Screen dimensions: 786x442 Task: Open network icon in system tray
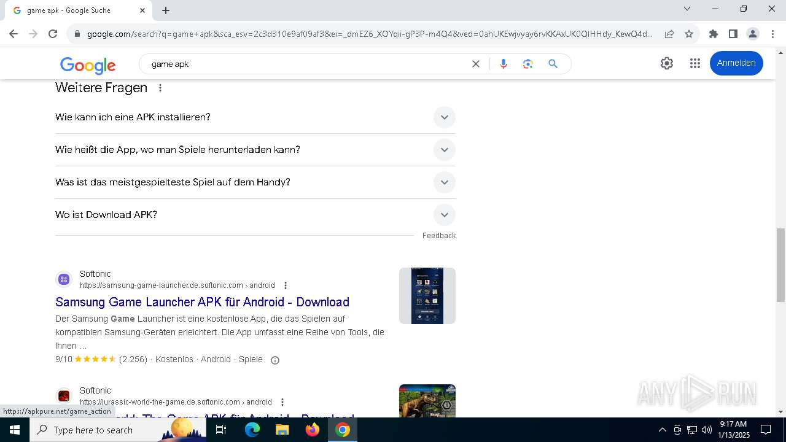(692, 430)
